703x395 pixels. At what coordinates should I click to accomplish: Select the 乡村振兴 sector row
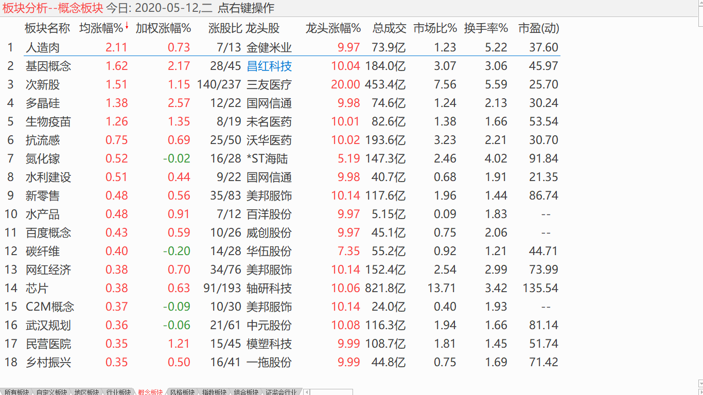(281, 362)
